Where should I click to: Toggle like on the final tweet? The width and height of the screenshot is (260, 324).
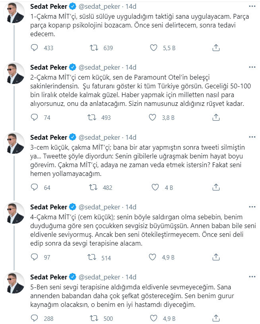(152, 318)
